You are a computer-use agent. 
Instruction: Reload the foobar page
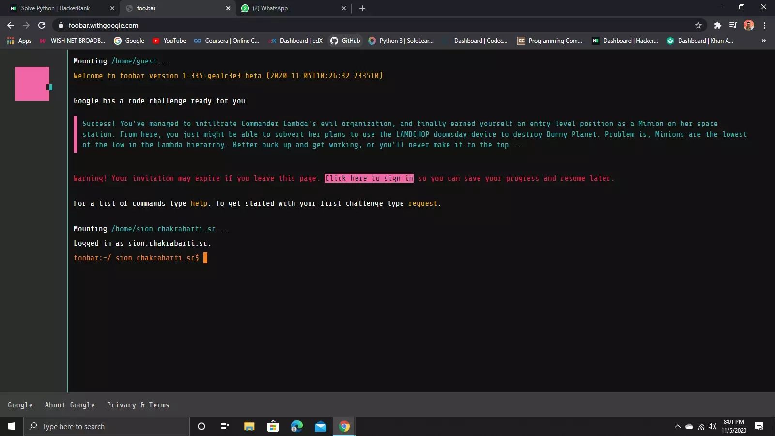click(42, 25)
